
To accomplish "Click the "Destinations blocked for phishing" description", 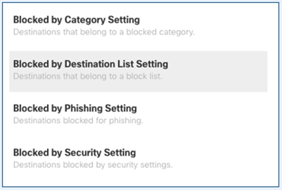I will 78,121.
